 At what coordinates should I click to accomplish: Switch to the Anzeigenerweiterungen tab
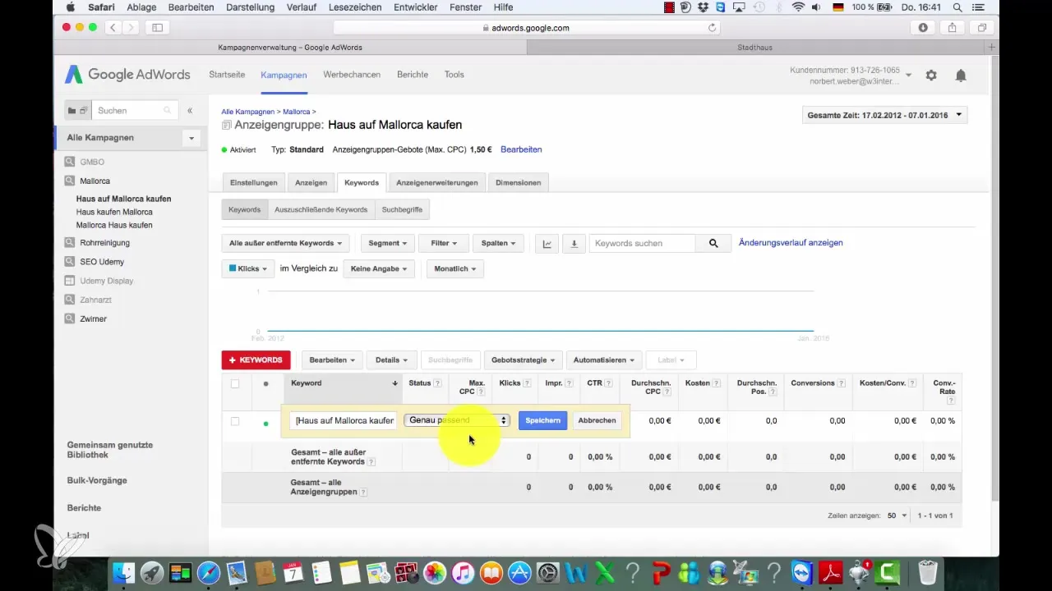tap(436, 182)
